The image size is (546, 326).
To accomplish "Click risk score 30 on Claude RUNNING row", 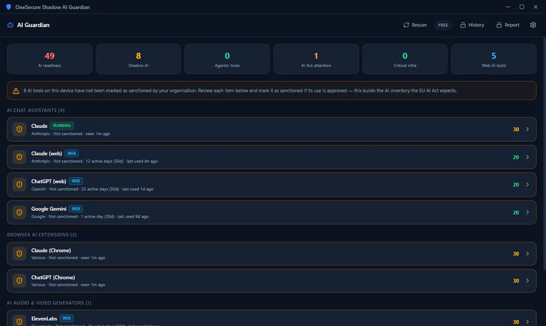I will pos(516,129).
